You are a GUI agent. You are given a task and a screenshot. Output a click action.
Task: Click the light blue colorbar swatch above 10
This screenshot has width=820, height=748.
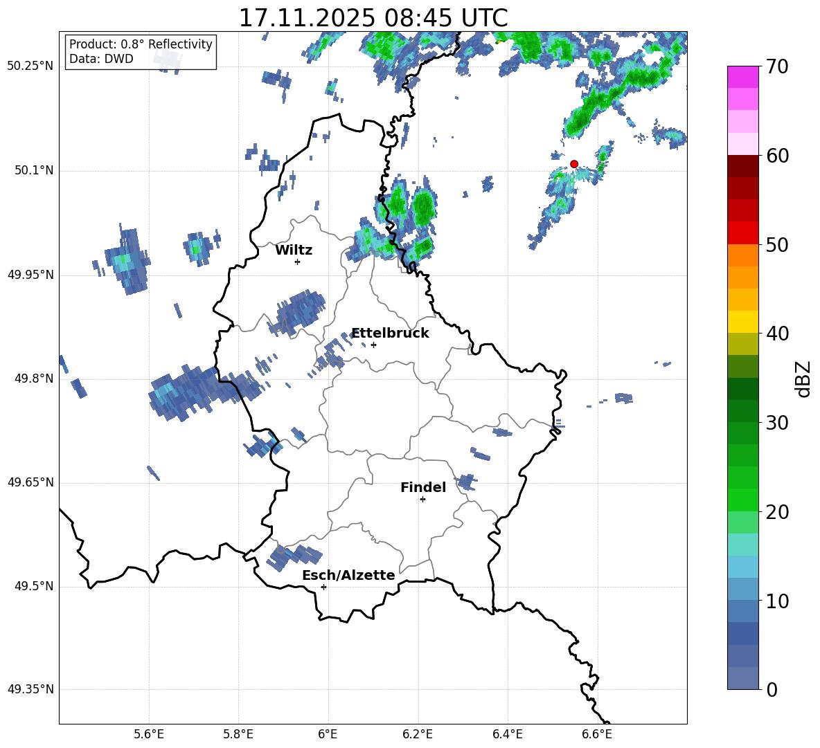click(743, 567)
